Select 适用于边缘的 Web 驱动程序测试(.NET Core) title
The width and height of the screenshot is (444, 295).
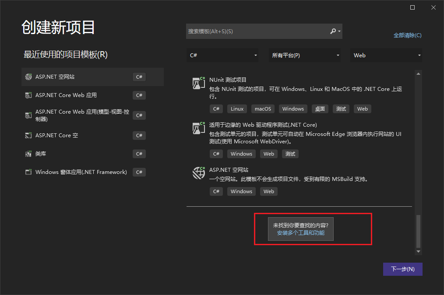point(263,125)
